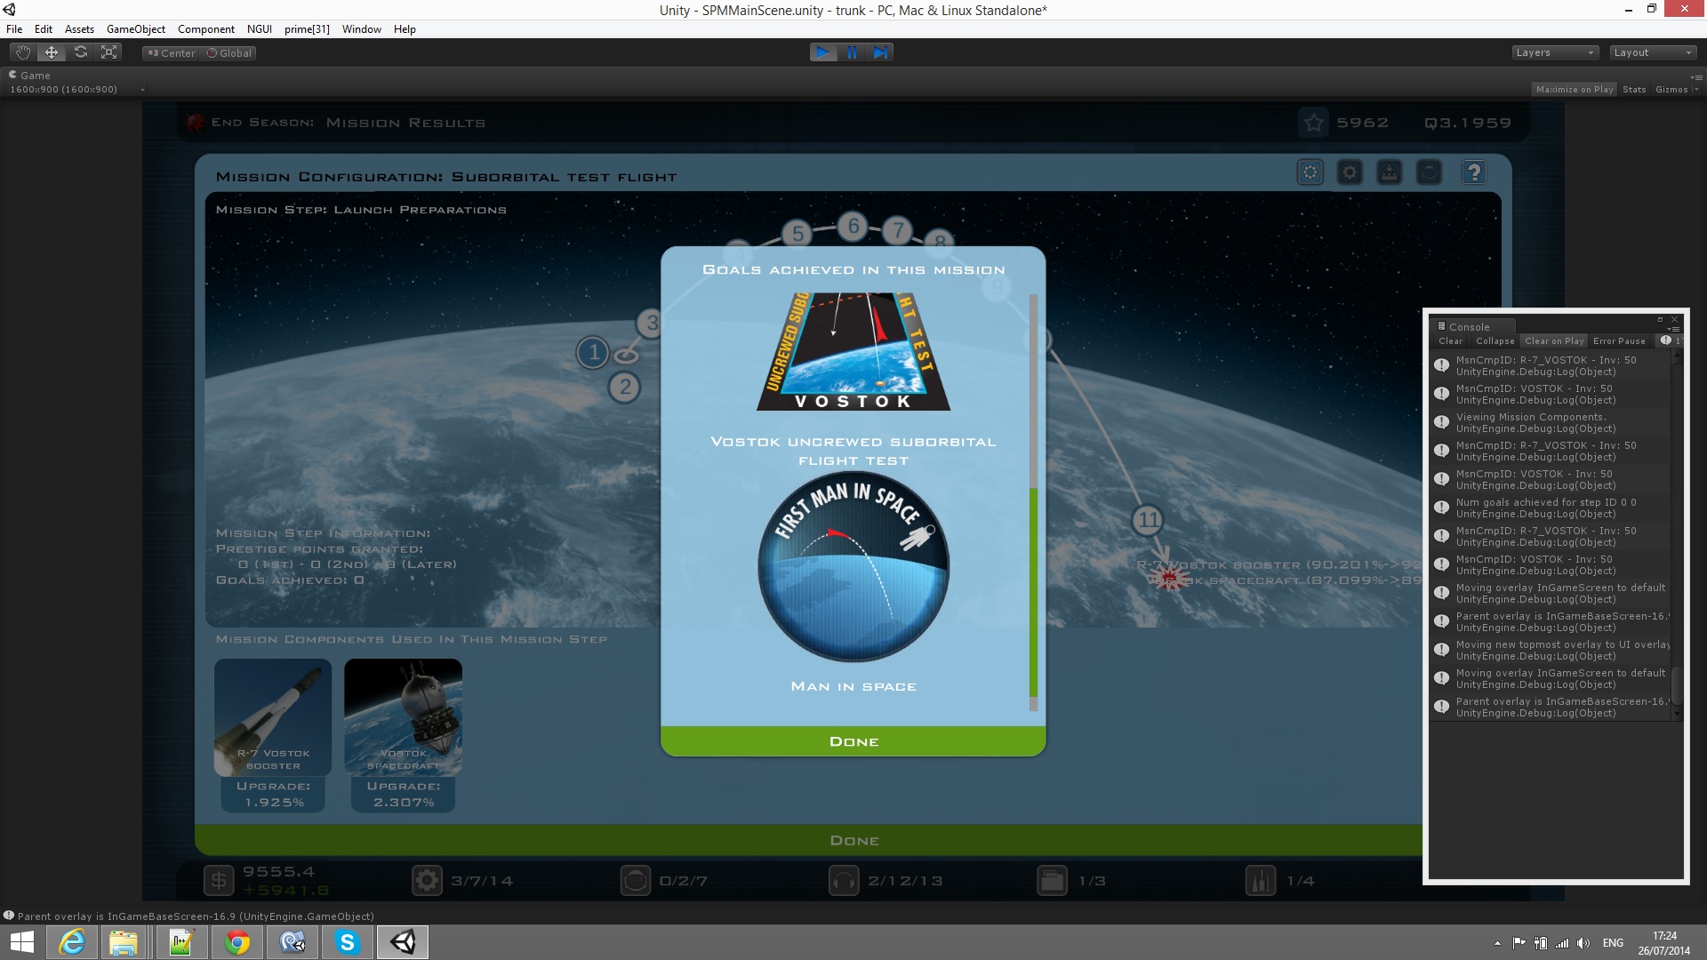Toggle Maximize on Play

1575,89
